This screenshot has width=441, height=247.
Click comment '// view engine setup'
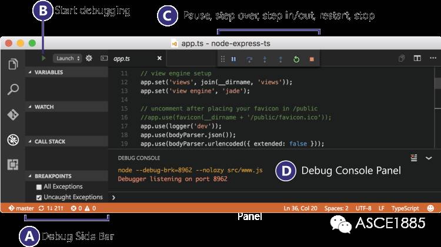[176, 73]
